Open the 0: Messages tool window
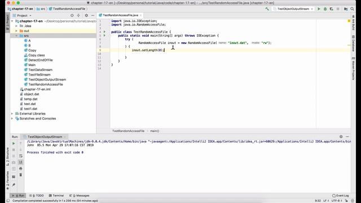This screenshot has height=203, width=361. [x=80, y=196]
